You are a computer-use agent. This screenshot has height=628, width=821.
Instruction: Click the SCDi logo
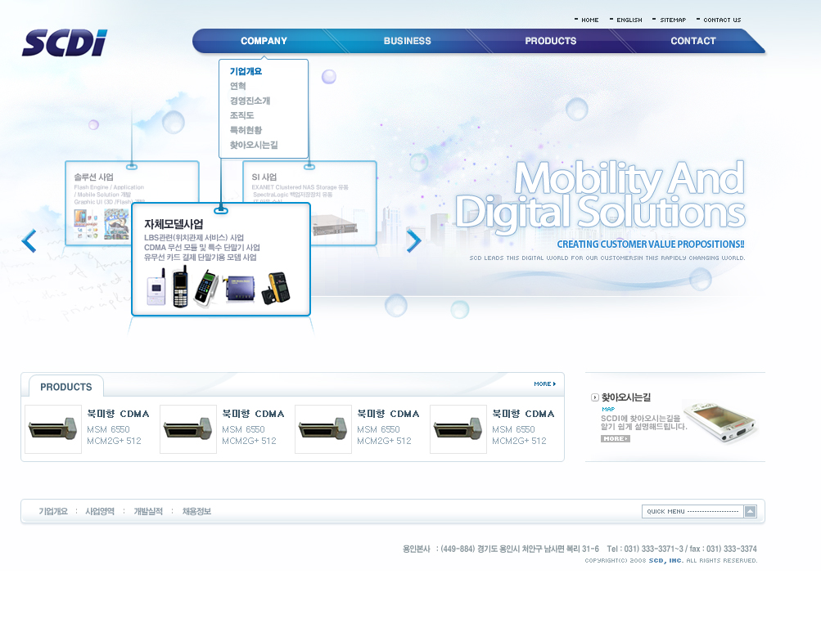pos(65,43)
